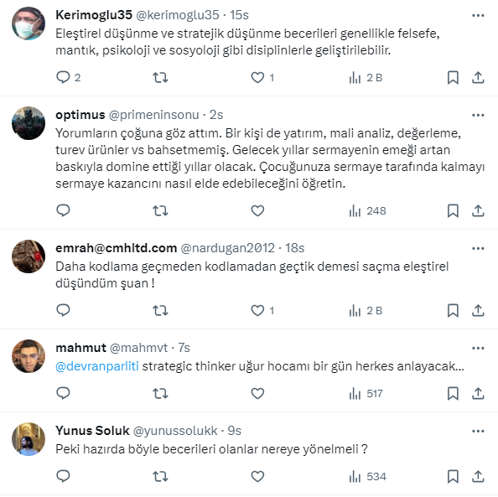Viewport: 498px width, 497px height.
Task: Reply to Kerimoglu35's tweet via comment icon
Action: click(x=63, y=77)
